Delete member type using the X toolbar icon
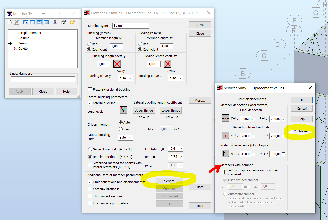 [x=16, y=22]
